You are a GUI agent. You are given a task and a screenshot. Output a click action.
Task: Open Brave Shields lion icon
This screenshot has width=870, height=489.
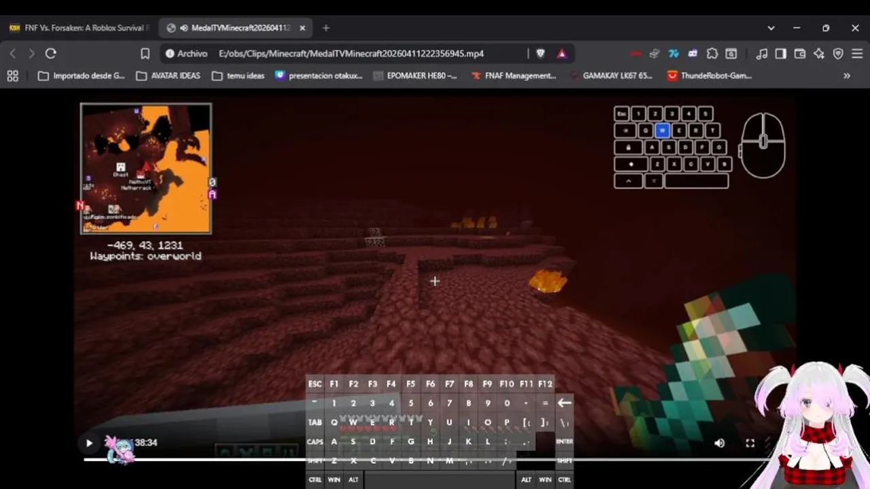coord(541,54)
